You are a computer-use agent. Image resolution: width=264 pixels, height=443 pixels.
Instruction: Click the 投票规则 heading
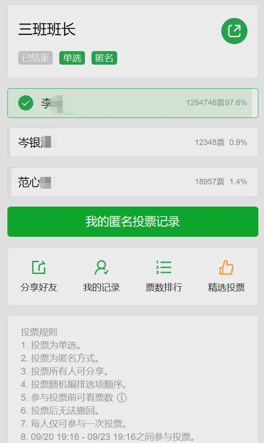click(39, 332)
